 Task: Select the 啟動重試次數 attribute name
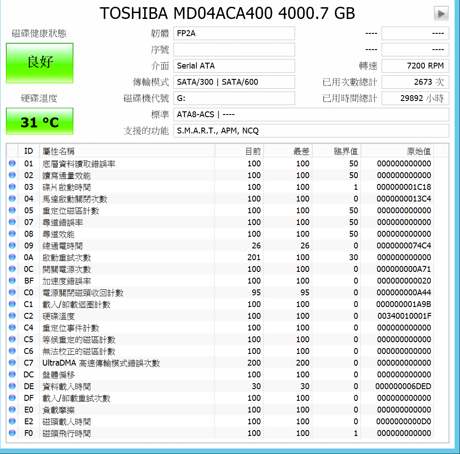tap(67, 258)
